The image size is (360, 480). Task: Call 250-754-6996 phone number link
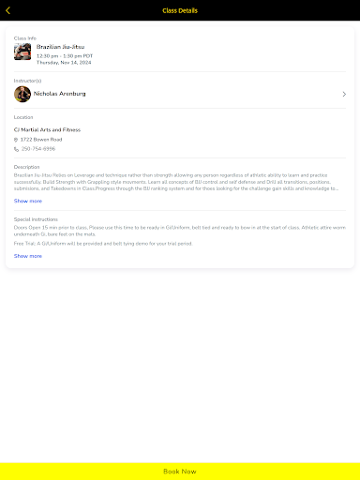pyautogui.click(x=38, y=149)
